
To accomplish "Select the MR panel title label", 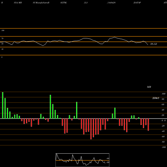I will coord(149,87).
